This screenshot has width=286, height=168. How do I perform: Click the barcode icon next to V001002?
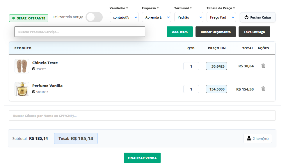[34, 92]
